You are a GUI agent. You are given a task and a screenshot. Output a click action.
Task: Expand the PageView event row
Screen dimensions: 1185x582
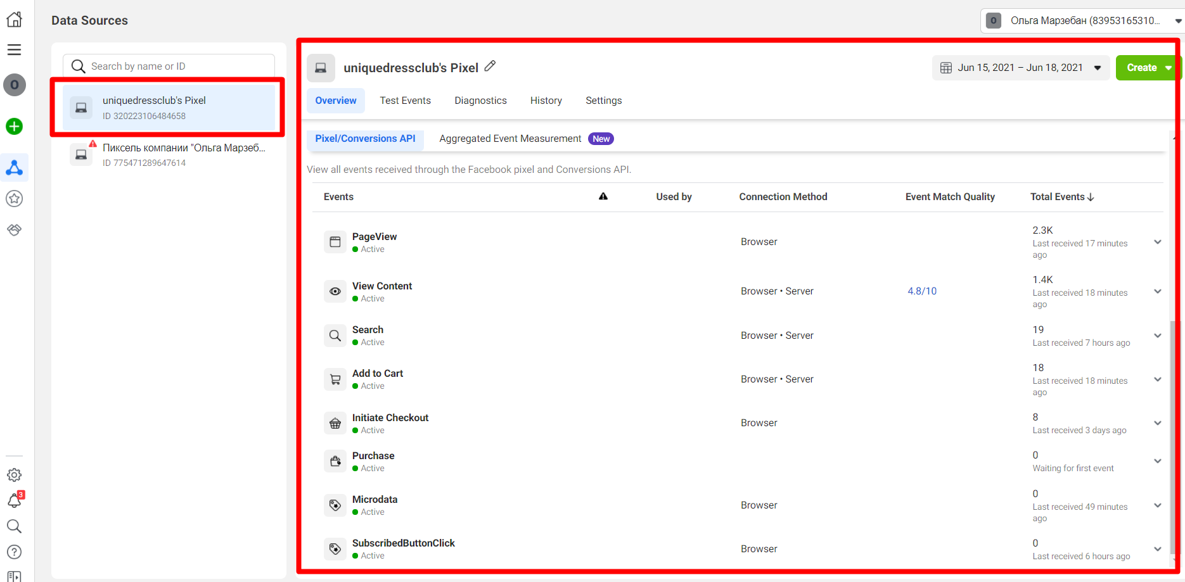[x=1157, y=242]
